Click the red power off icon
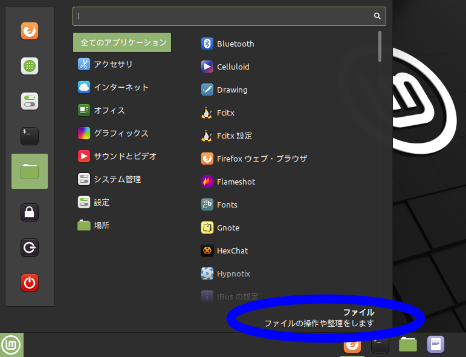 (x=30, y=283)
